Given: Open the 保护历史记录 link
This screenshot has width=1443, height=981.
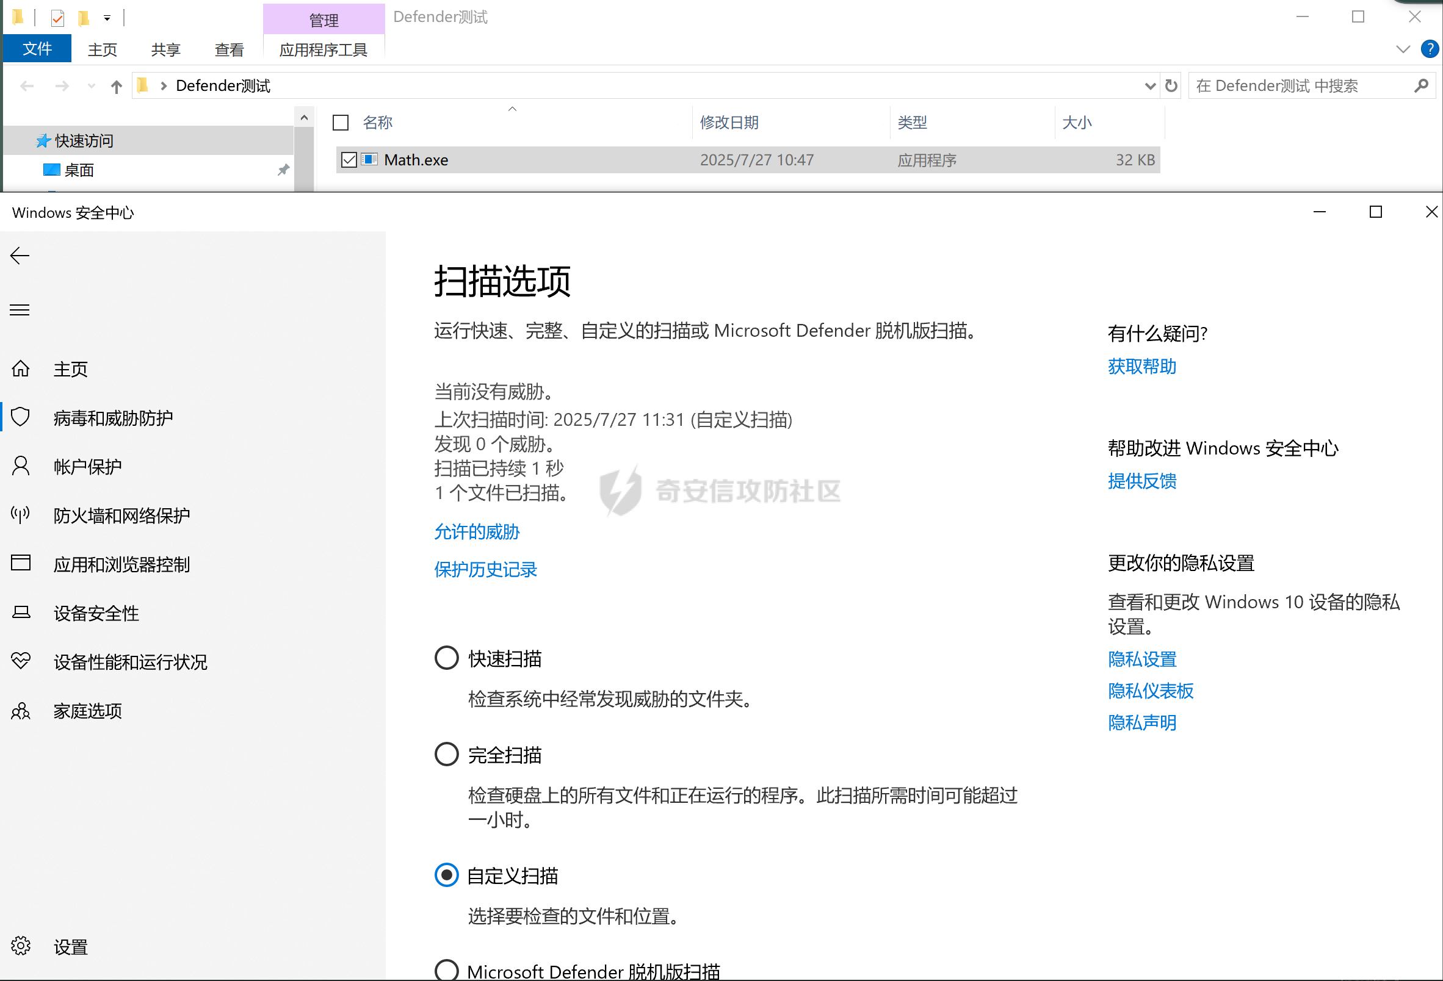Looking at the screenshot, I should (x=485, y=569).
